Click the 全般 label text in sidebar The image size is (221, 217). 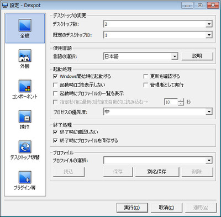pyautogui.click(x=25, y=36)
